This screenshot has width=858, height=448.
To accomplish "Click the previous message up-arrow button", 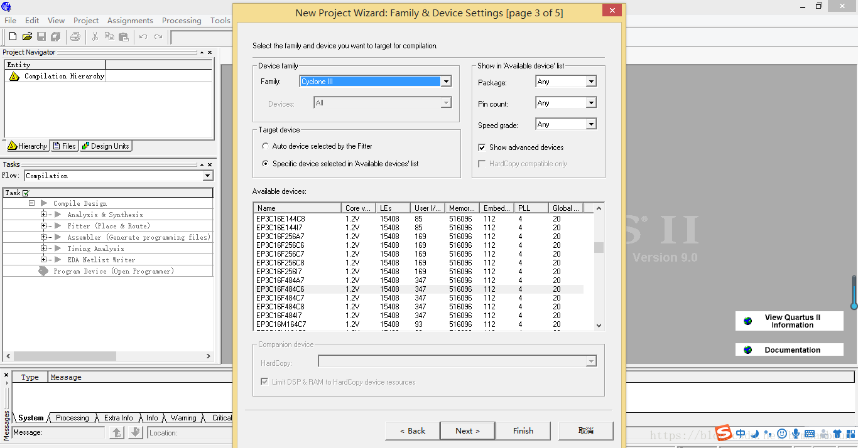I will [117, 432].
